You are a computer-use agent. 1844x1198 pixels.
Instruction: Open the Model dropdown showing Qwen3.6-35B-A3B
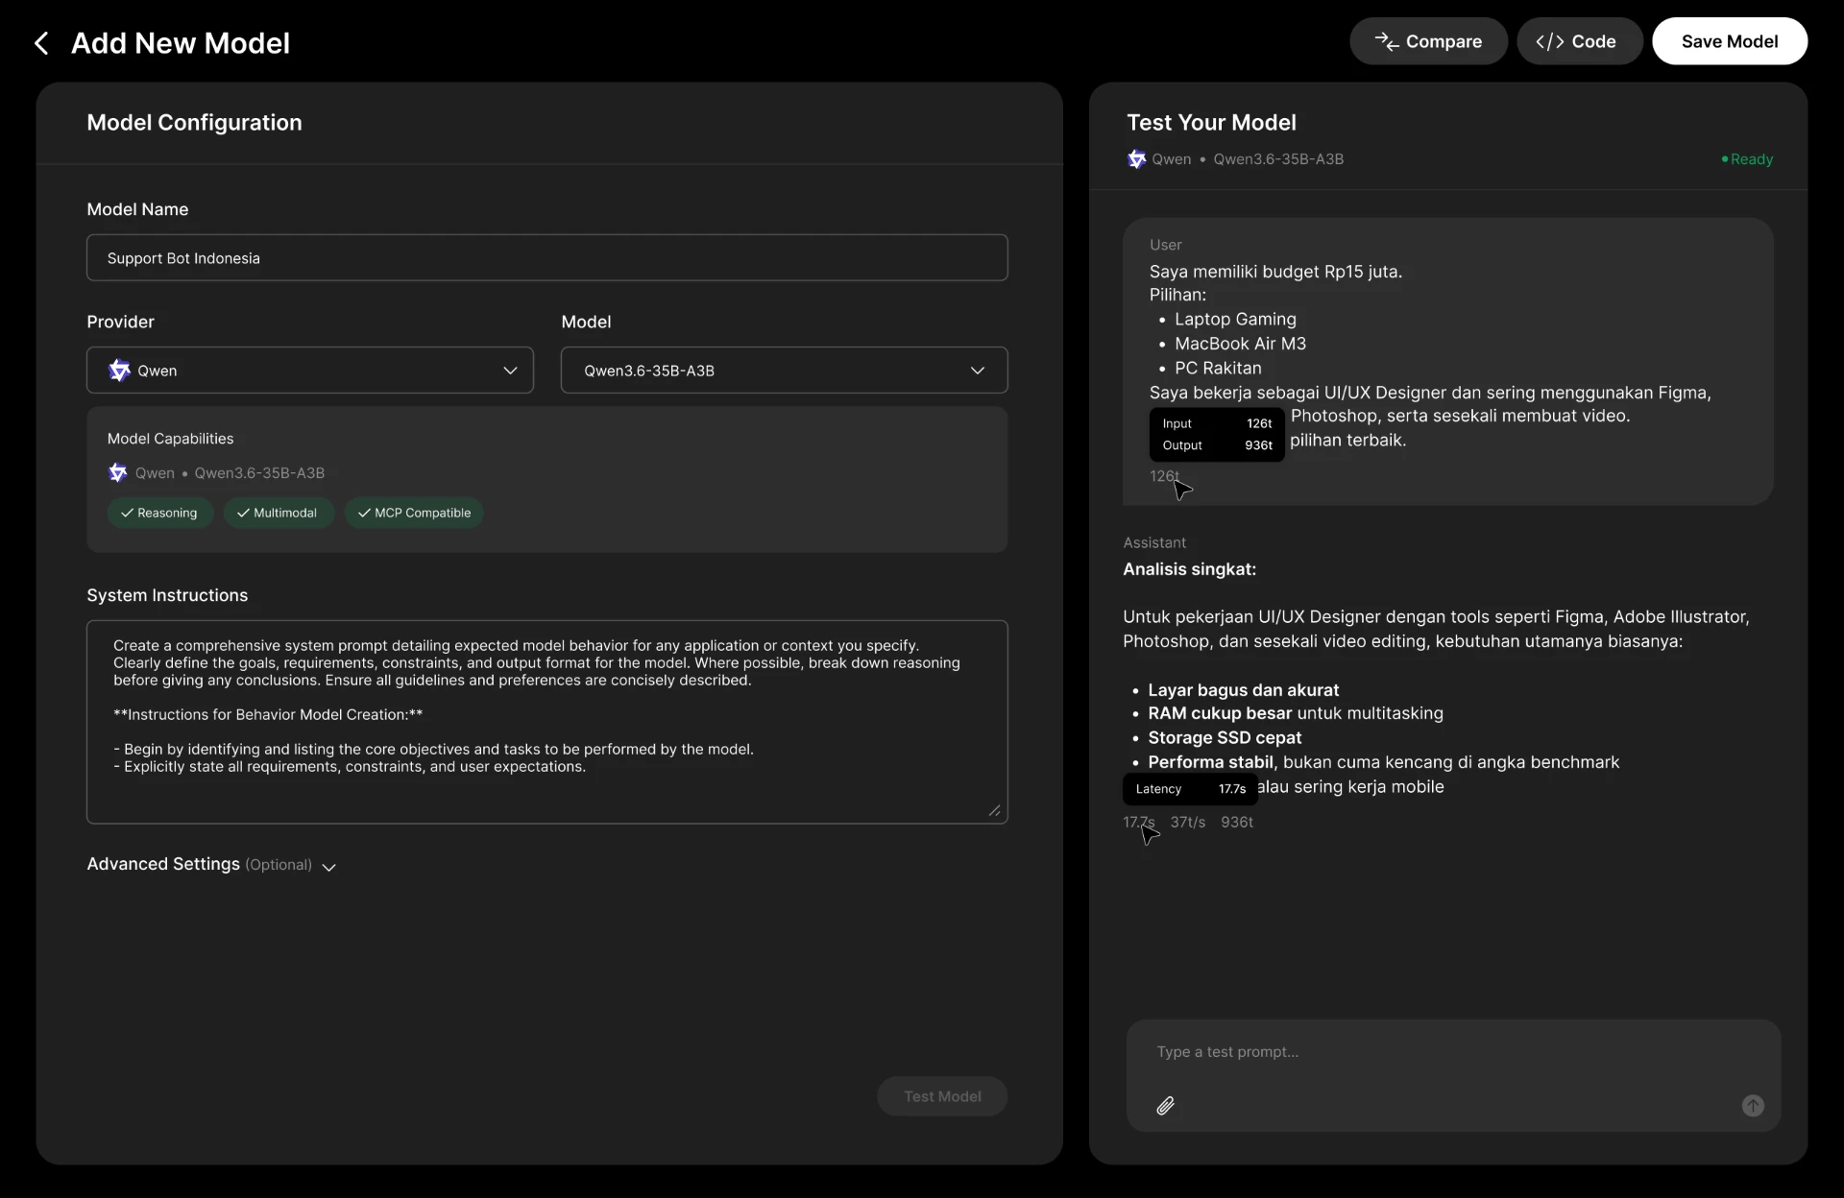click(784, 370)
